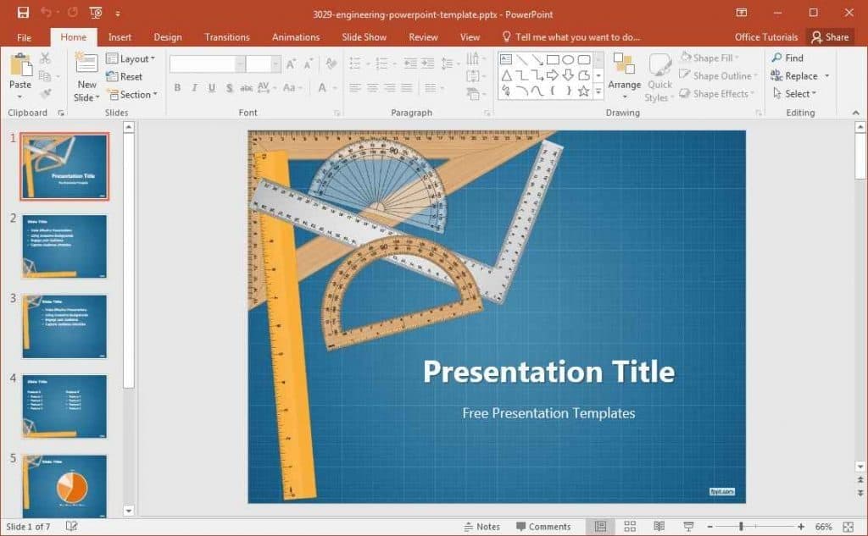Click the Strikethrough abc icon
Viewport: 868px width, 536px height.
pyautogui.click(x=247, y=88)
